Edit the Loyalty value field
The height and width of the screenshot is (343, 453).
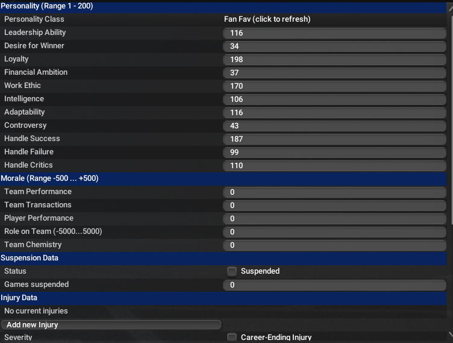click(x=334, y=60)
